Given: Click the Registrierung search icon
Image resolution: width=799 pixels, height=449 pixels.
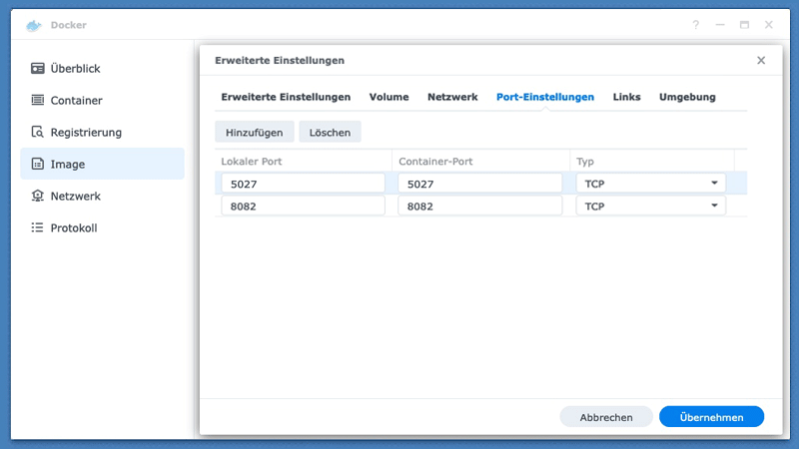Looking at the screenshot, I should pos(38,133).
